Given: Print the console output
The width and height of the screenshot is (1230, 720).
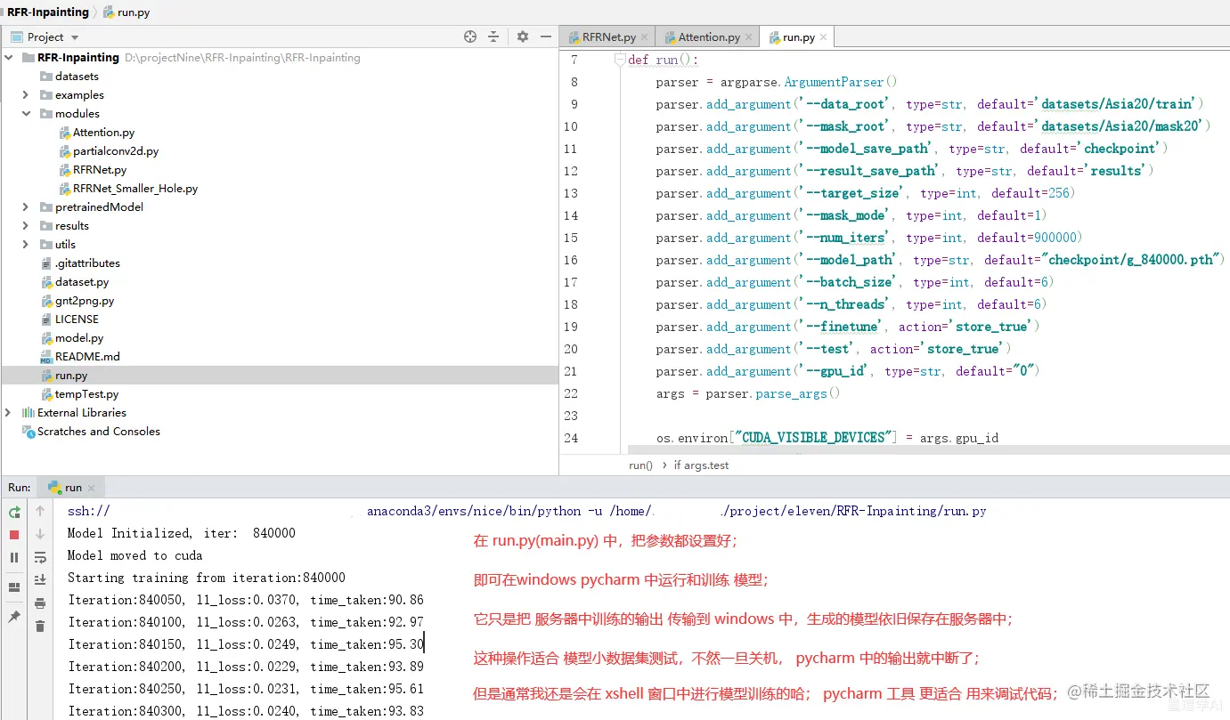Looking at the screenshot, I should pos(40,603).
